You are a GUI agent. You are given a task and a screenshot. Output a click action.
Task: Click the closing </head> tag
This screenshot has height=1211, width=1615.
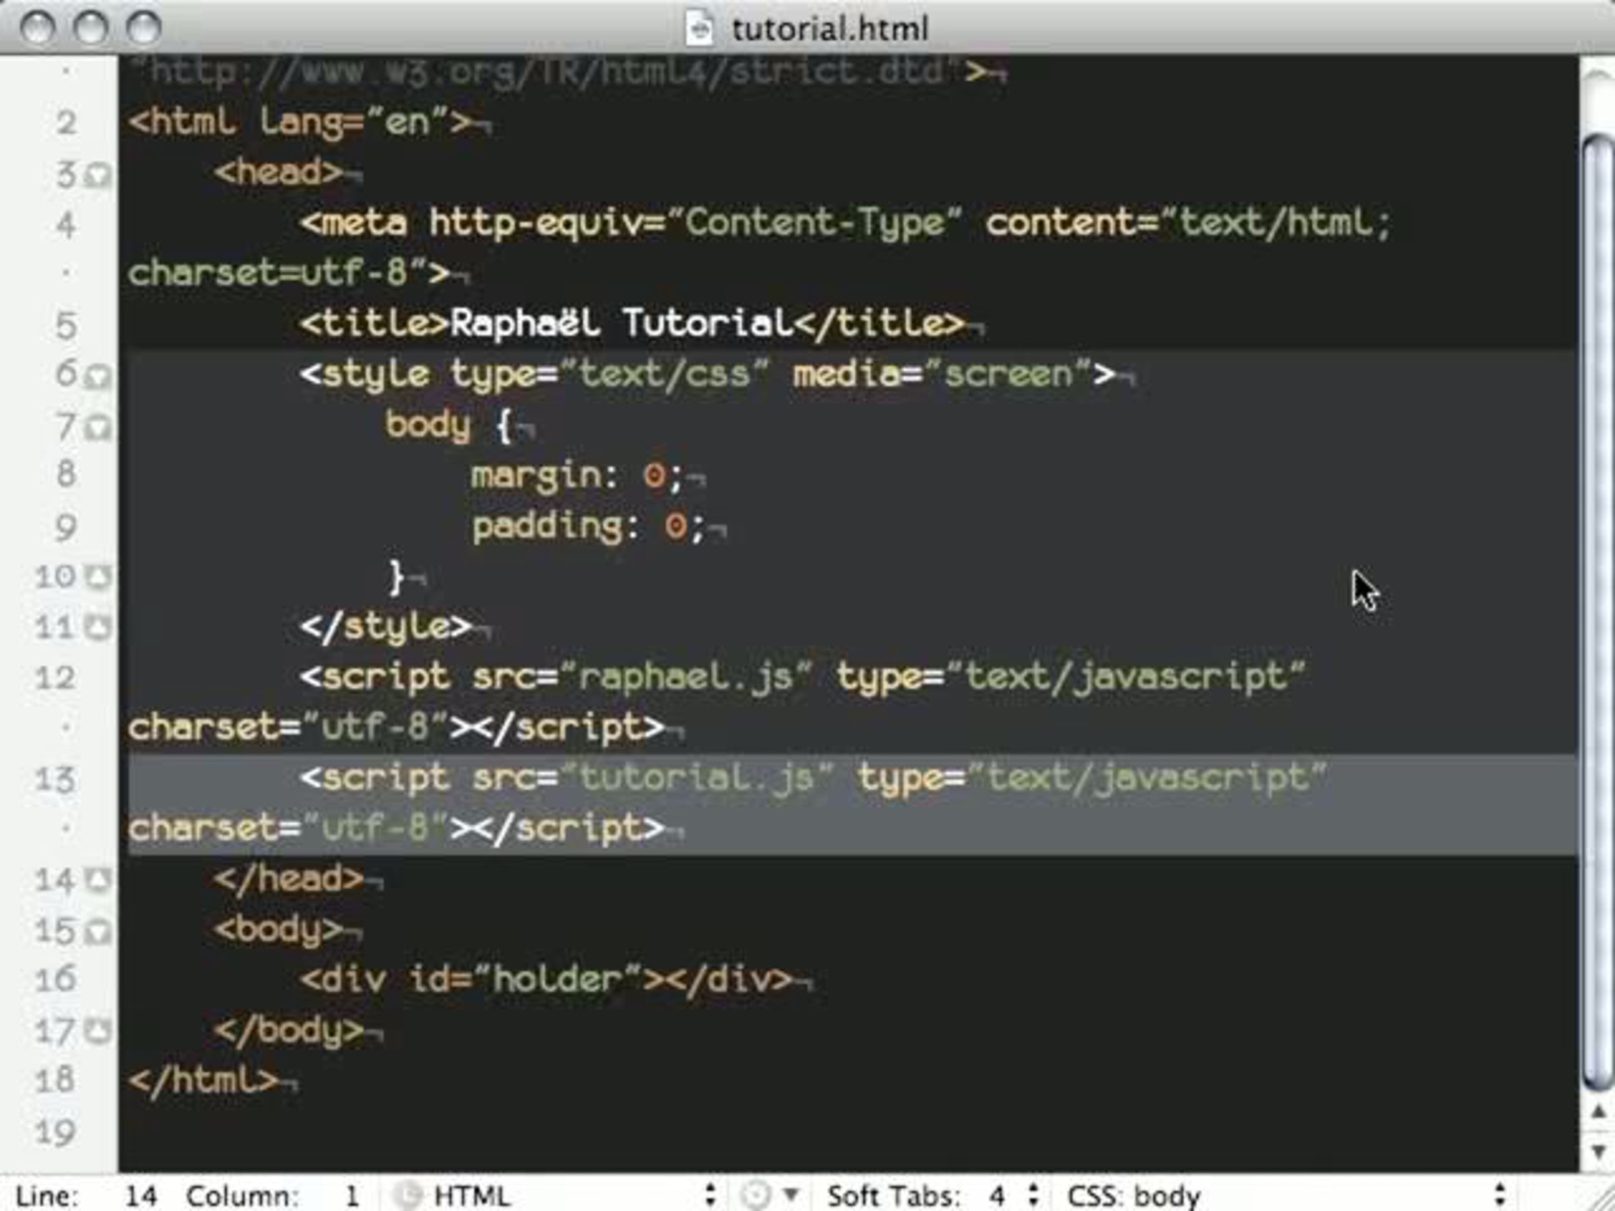(289, 879)
